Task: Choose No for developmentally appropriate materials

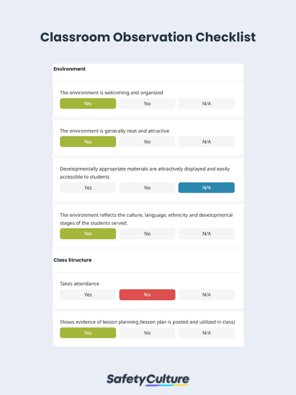Action: (147, 188)
